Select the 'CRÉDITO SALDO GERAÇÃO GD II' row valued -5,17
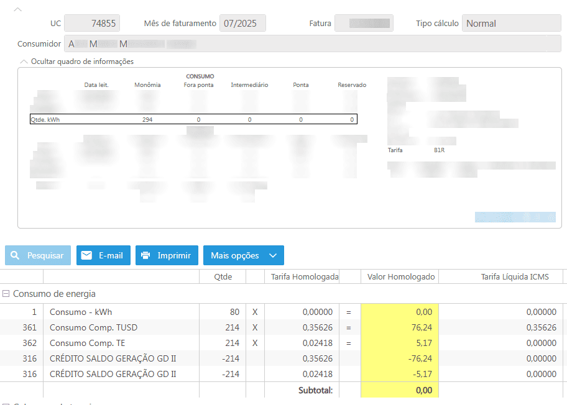The height and width of the screenshot is (405, 567). (113, 374)
